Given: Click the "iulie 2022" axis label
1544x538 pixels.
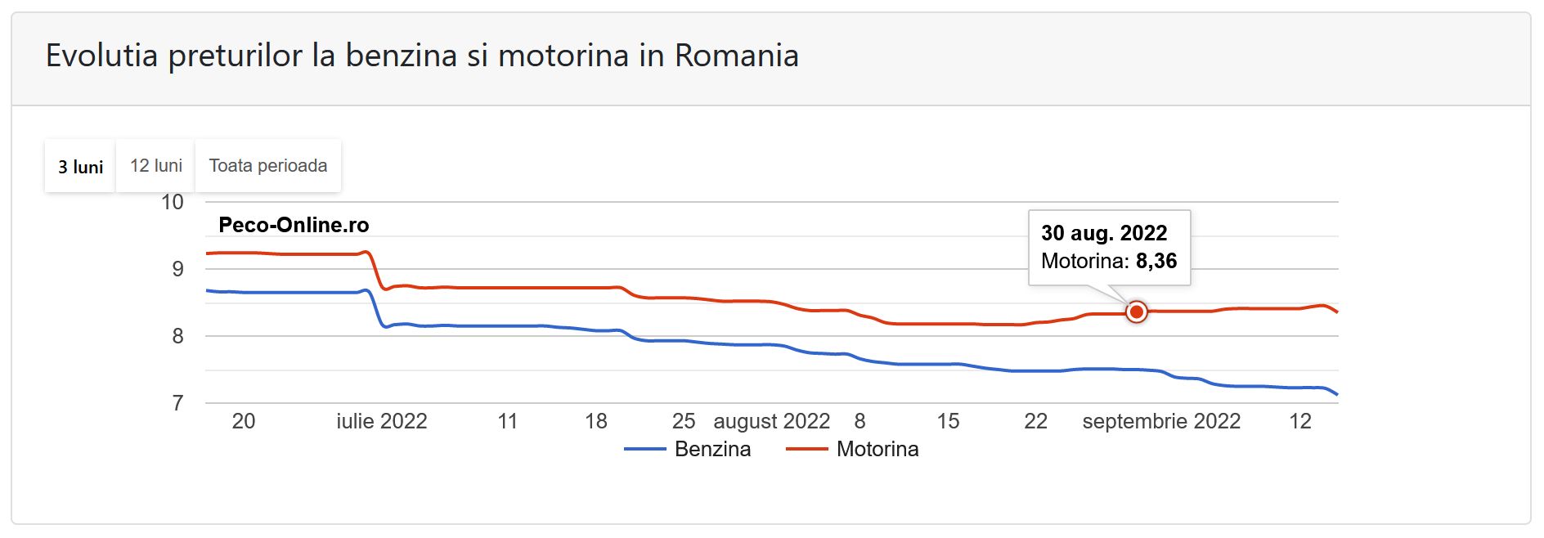Looking at the screenshot, I should 382,421.
